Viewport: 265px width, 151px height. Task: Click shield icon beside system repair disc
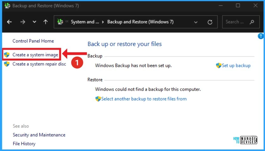pyautogui.click(x=7, y=64)
